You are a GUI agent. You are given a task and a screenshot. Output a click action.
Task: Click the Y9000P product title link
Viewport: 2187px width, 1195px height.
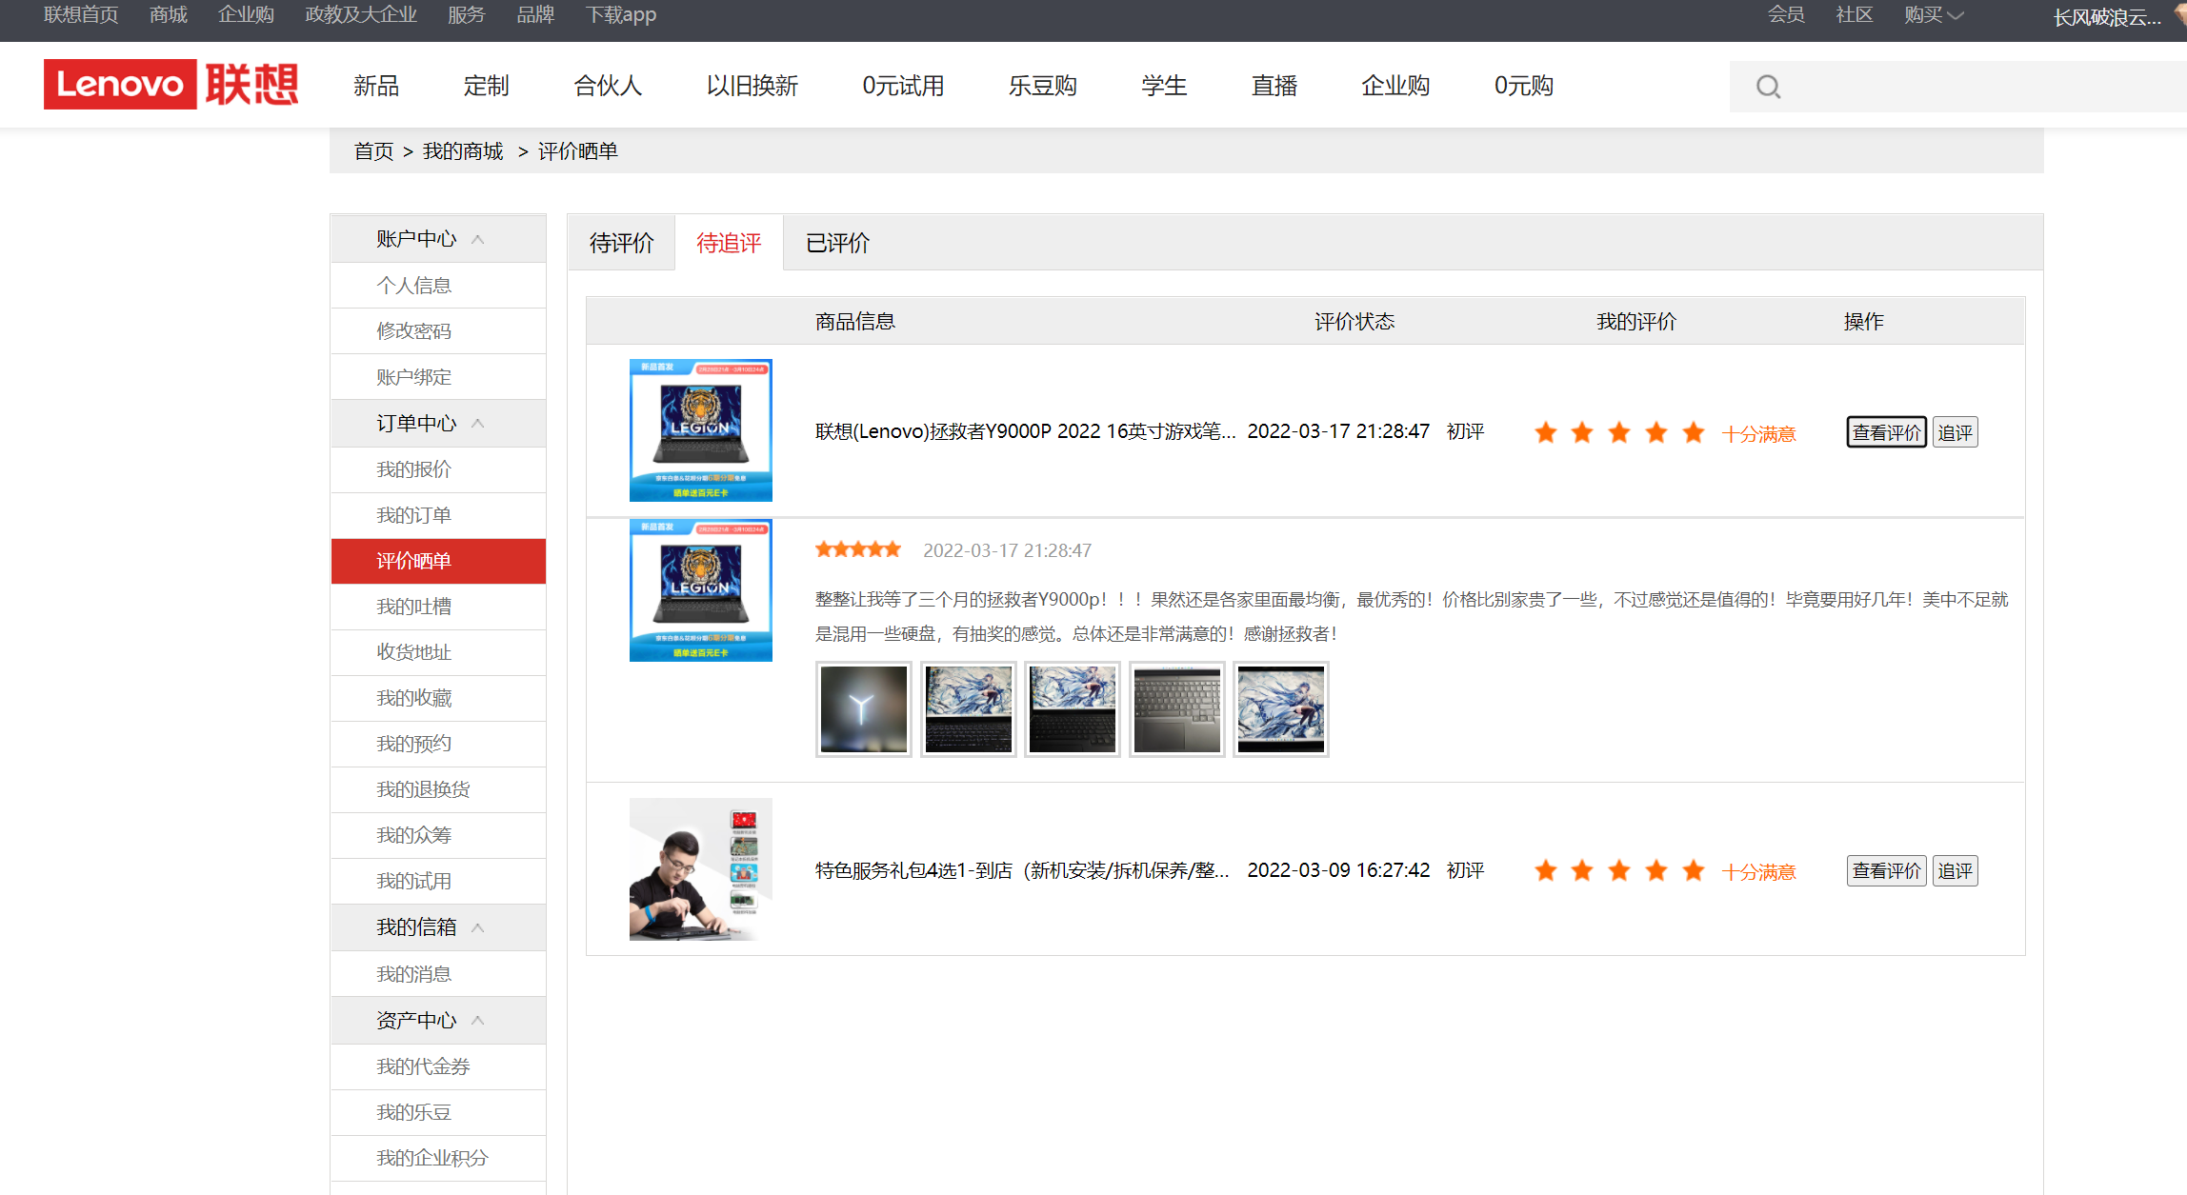coord(1025,431)
